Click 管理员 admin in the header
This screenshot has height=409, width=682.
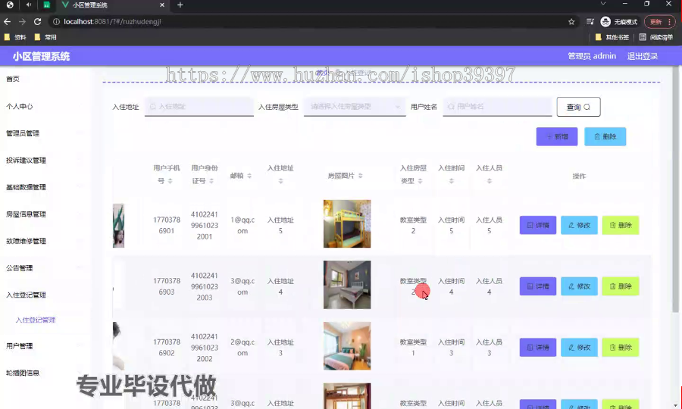592,56
